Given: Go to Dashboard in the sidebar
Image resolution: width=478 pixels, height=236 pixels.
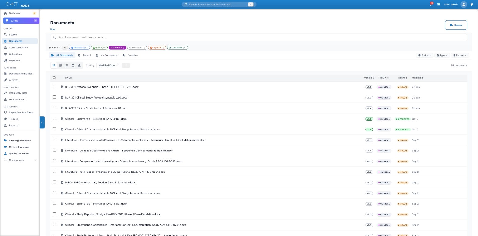Looking at the screenshot, I should [x=20, y=13].
